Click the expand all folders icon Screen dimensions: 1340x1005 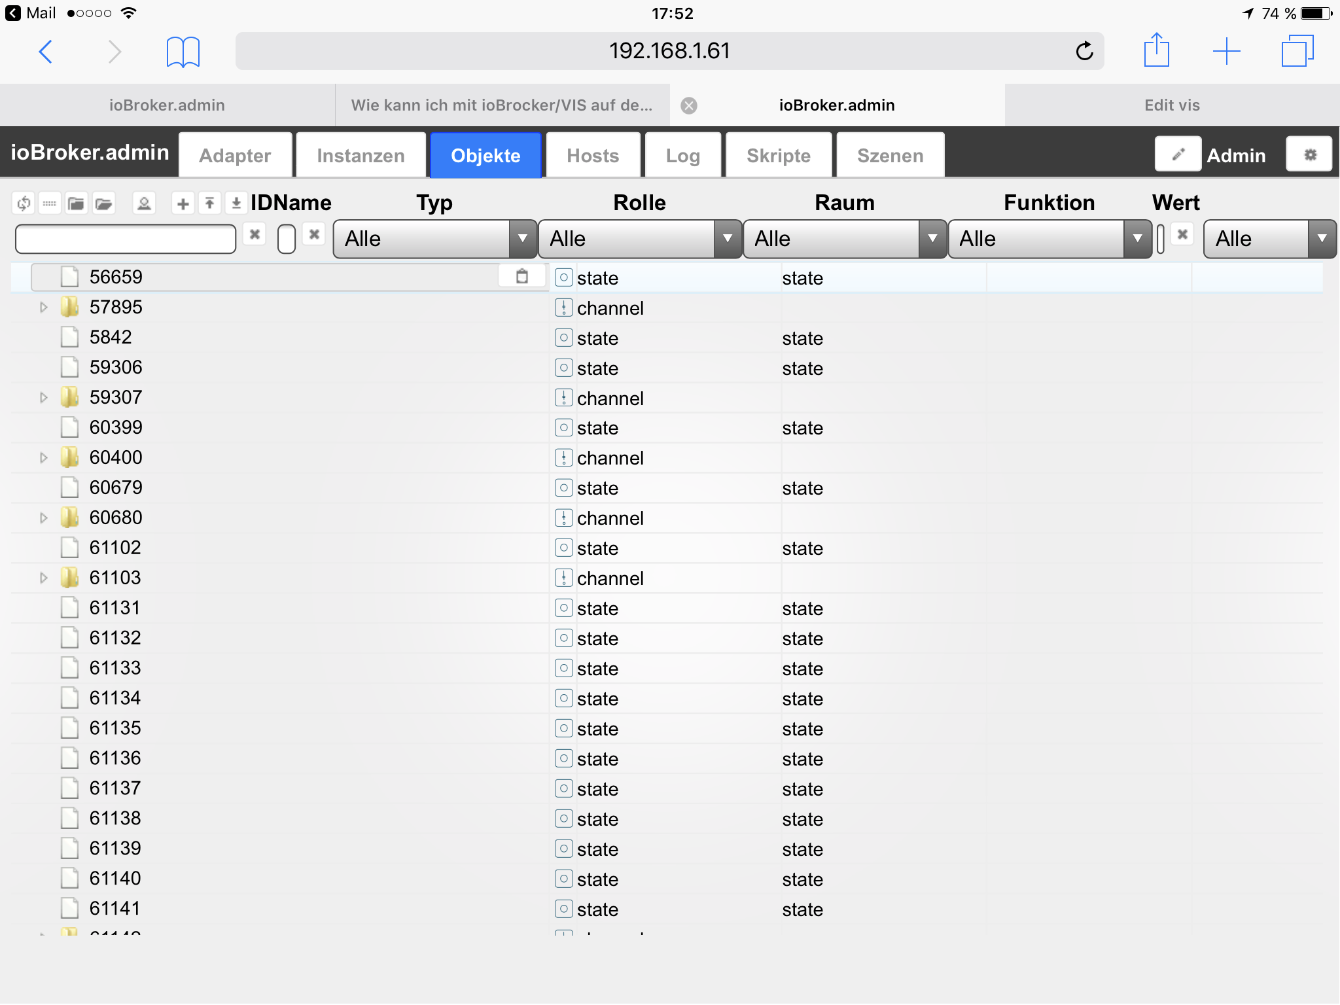pyautogui.click(x=103, y=203)
